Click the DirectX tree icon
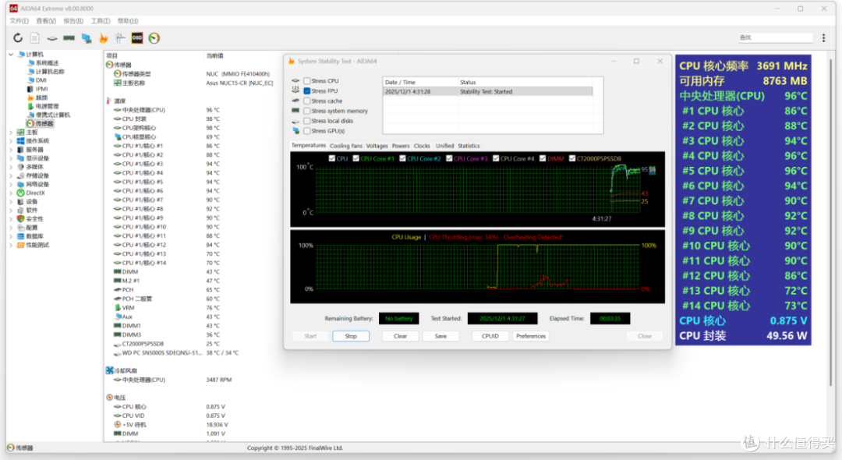The image size is (842, 460). [x=20, y=193]
